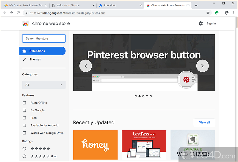Open web store settings gear icon
Screen dimensions: 238x162
[x=201, y=24]
